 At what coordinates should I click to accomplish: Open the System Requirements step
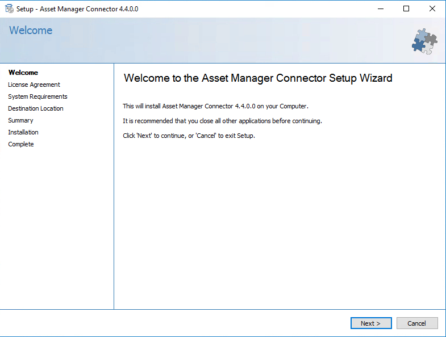tap(37, 96)
